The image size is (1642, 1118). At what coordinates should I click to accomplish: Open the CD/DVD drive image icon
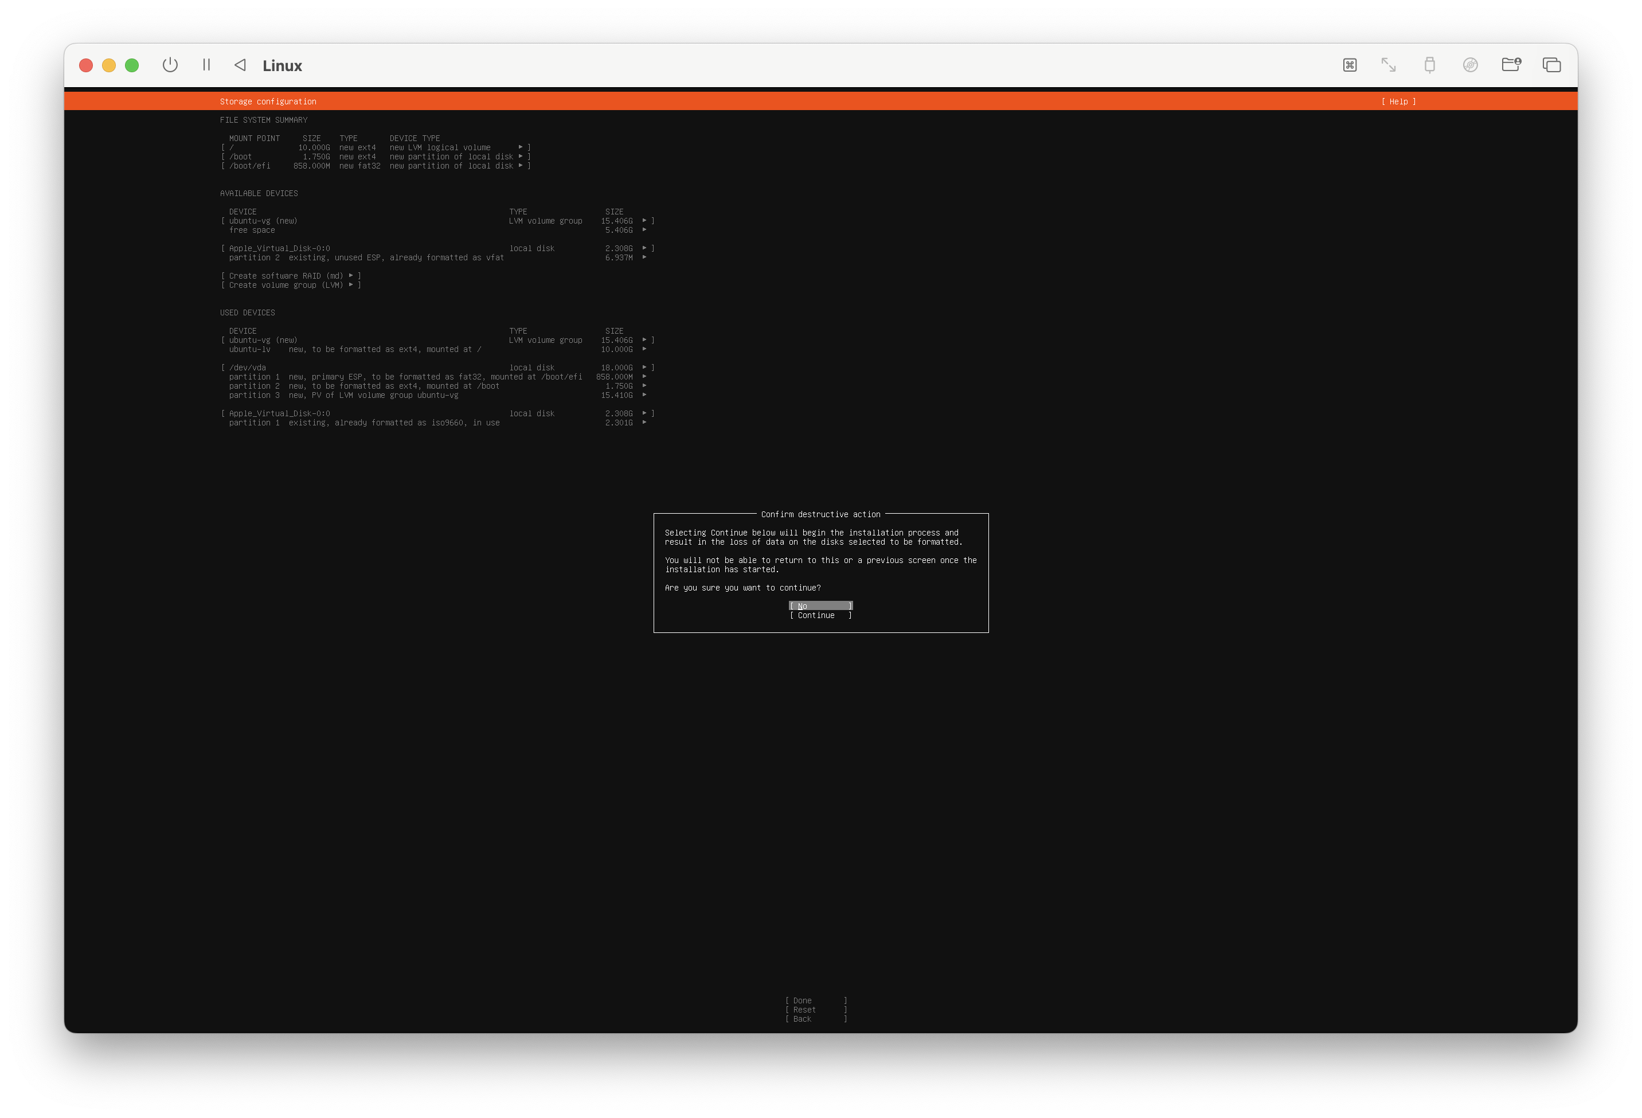tap(1471, 65)
